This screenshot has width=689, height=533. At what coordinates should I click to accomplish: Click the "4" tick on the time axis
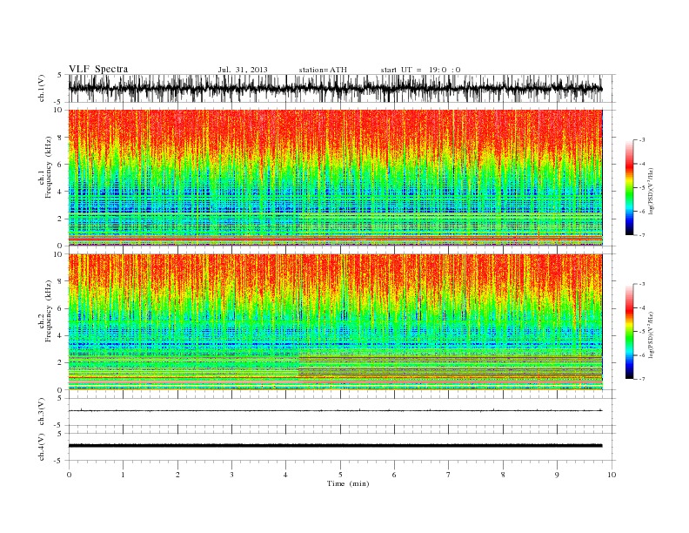tap(285, 475)
